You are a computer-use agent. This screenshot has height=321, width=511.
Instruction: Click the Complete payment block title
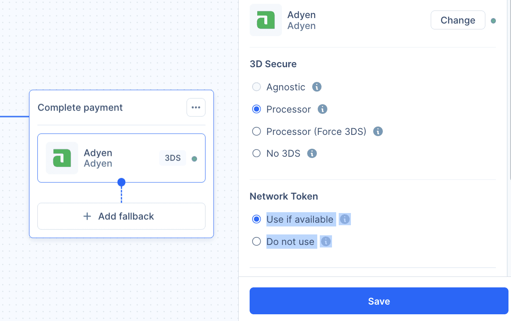click(80, 108)
